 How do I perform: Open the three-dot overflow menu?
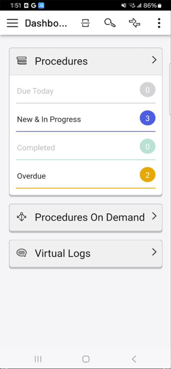159,23
